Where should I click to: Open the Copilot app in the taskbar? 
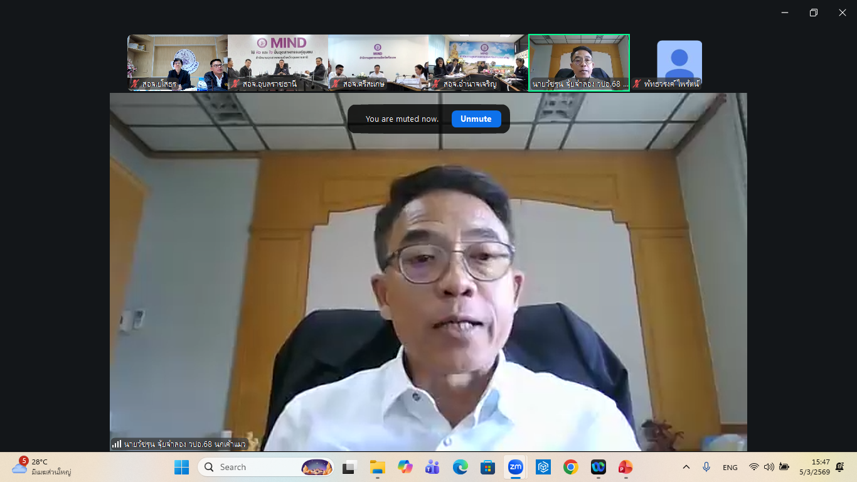click(405, 467)
